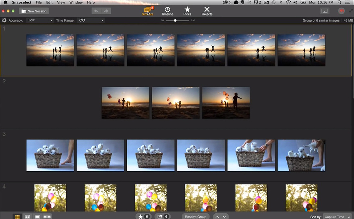Open the Time Range dropdown
This screenshot has width=354, height=219.
pyautogui.click(x=91, y=20)
